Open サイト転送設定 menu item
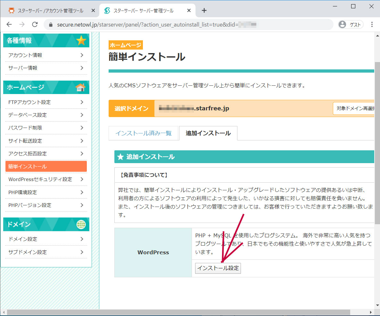Image resolution: width=380 pixels, height=316 pixels. click(x=46, y=141)
